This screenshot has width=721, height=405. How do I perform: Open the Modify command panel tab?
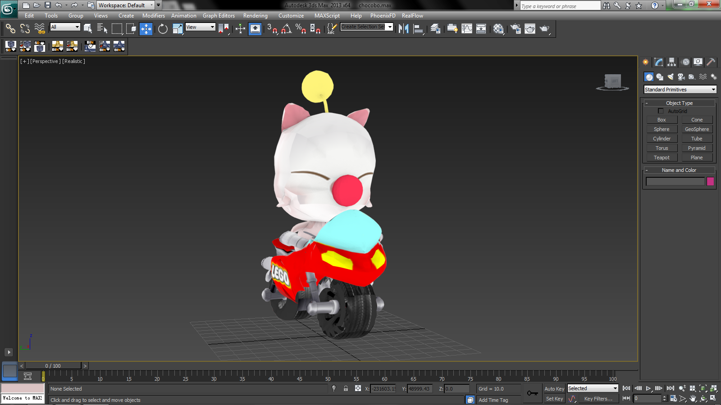(x=659, y=62)
